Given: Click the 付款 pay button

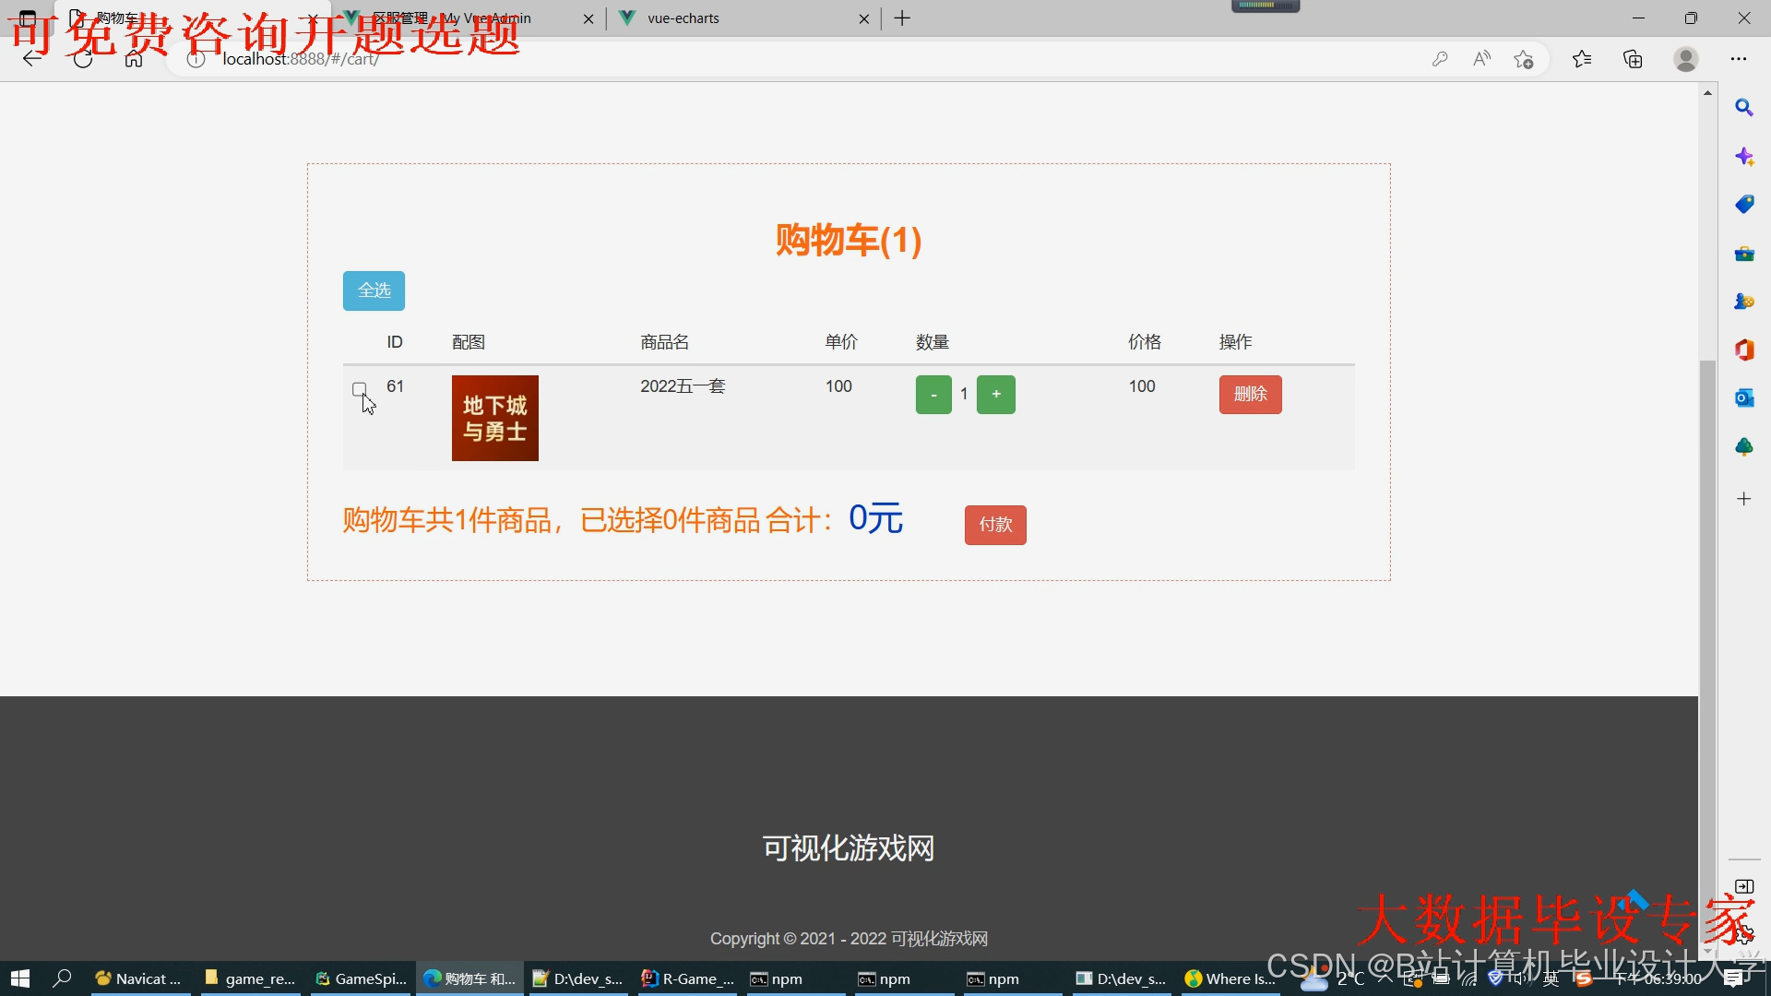Looking at the screenshot, I should (x=995, y=525).
